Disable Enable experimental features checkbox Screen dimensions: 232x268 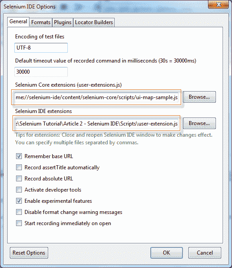click(19, 201)
